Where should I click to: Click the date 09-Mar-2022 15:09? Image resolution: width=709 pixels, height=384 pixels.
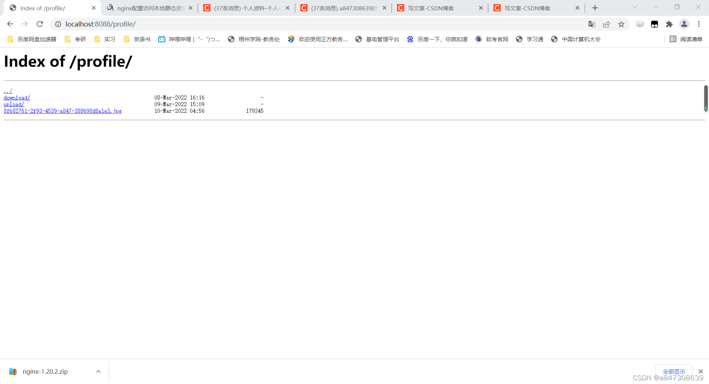click(179, 104)
